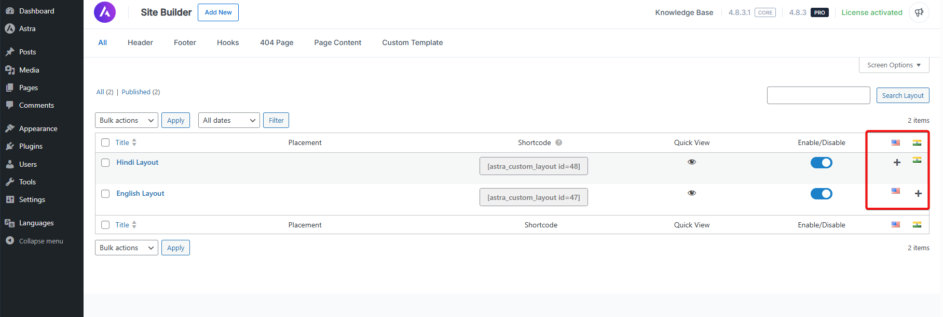943x317 pixels.
Task: Open Languages in the sidebar menu
Action: click(36, 223)
